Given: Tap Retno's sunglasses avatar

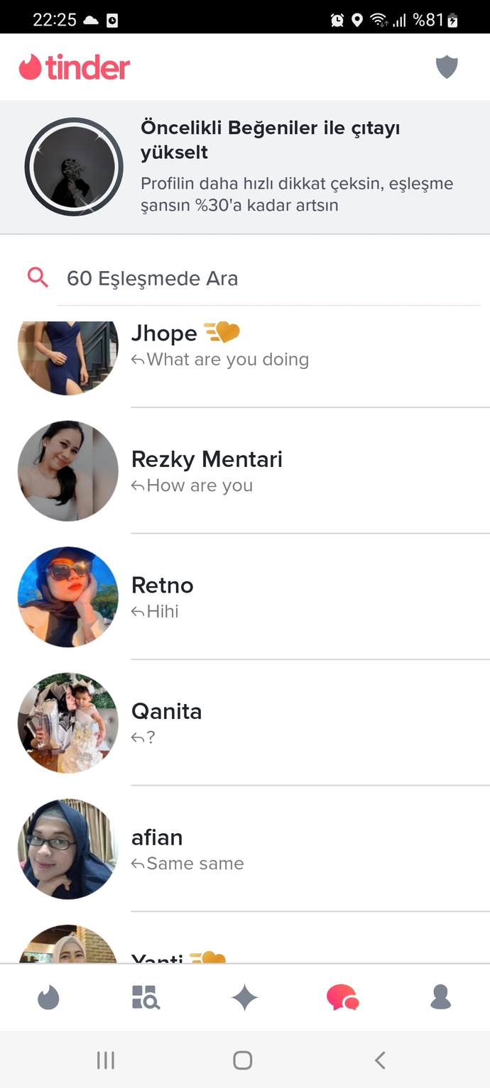Looking at the screenshot, I should pos(68,597).
